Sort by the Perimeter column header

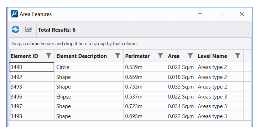[137, 56]
